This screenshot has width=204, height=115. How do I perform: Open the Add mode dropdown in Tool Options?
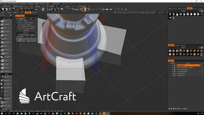tap(32, 19)
